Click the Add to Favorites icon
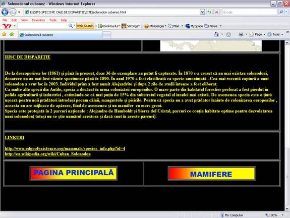The width and height of the screenshot is (290, 218). 12,34
